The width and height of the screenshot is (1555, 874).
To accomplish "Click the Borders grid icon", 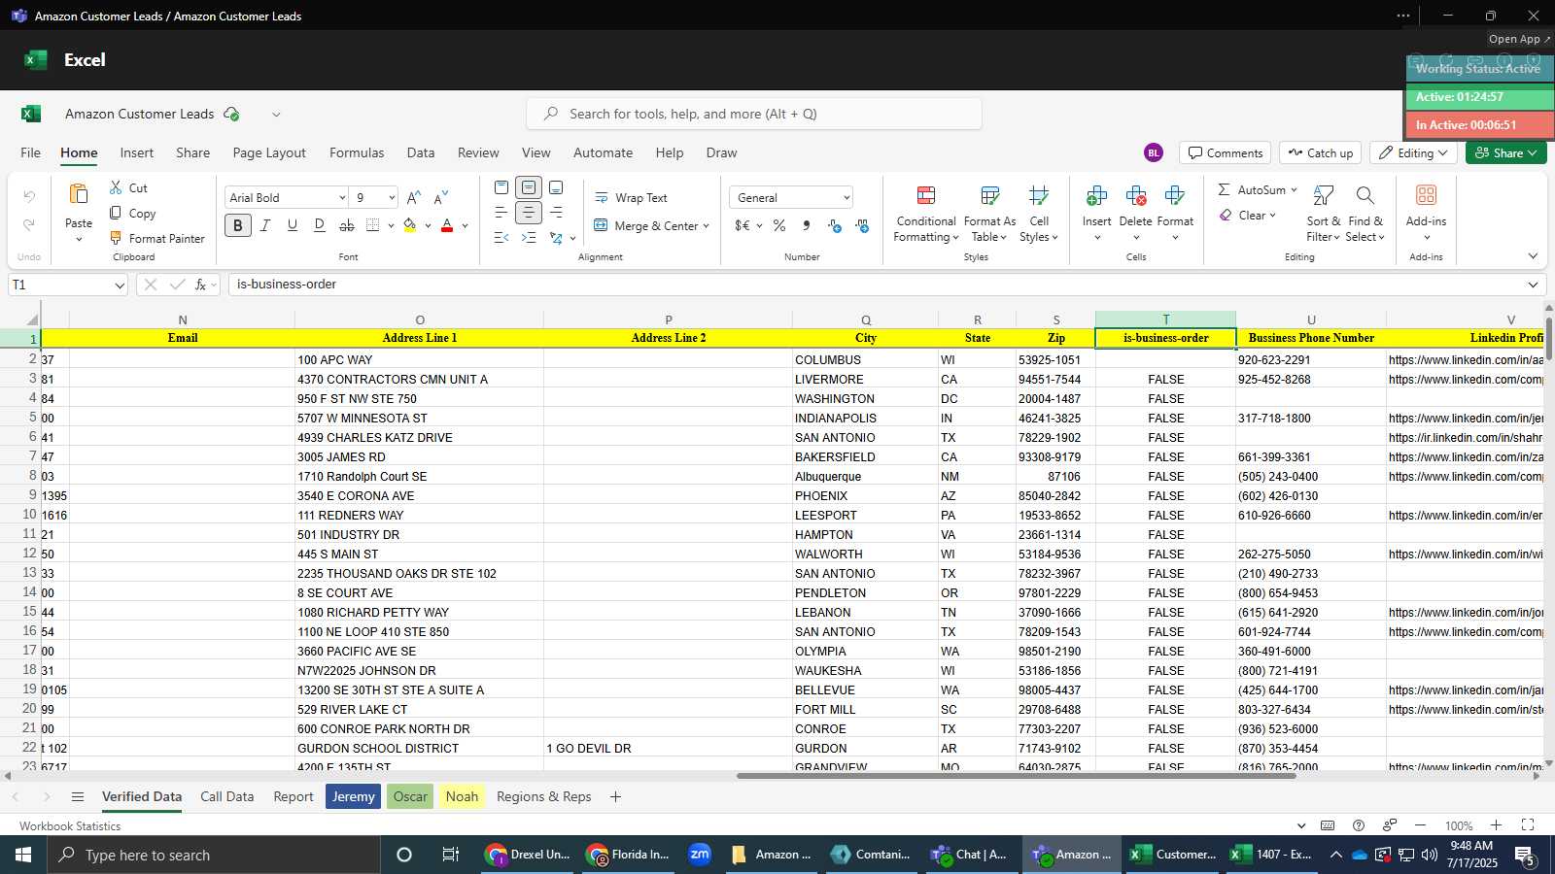I will click(372, 225).
